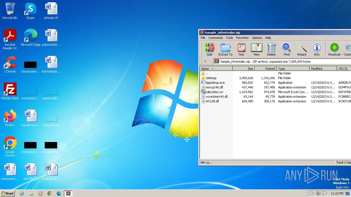
Task: Select msvcp140.dll in the list
Action: click(x=275, y=87)
